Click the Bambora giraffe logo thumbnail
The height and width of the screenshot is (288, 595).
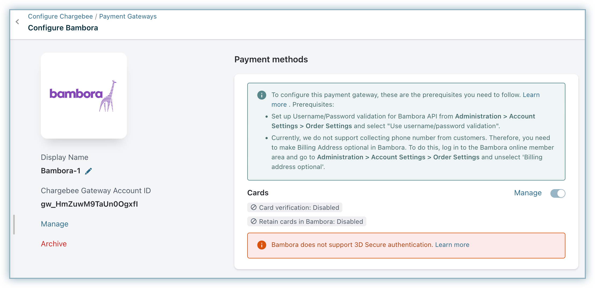(x=84, y=96)
